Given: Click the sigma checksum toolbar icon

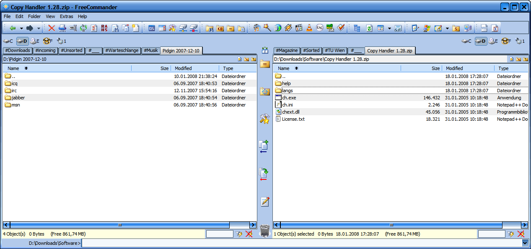Looking at the screenshot, I should pos(495,28).
